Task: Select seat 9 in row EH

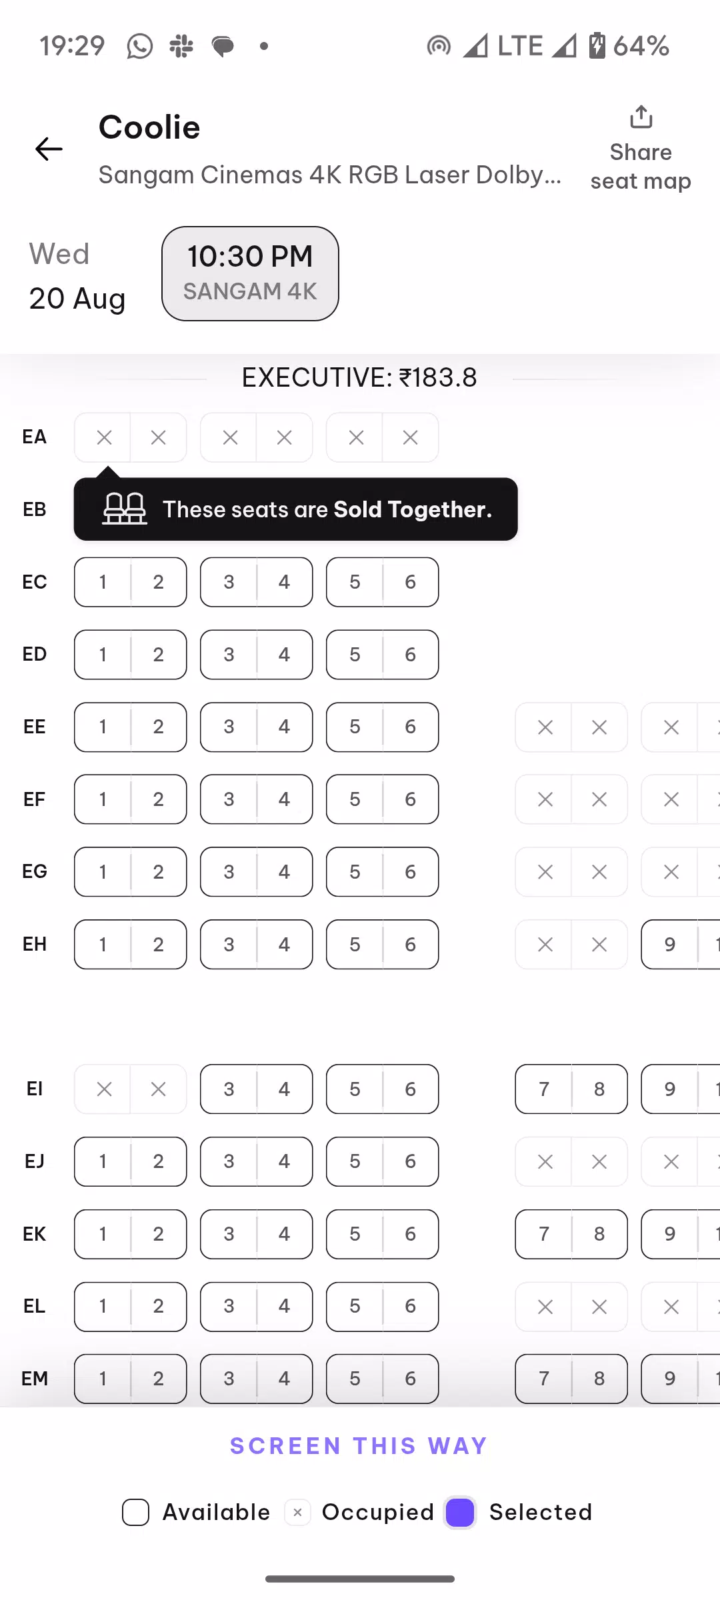Action: pos(669,945)
